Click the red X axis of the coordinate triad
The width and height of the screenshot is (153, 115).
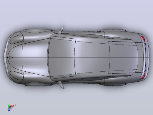click(12, 106)
